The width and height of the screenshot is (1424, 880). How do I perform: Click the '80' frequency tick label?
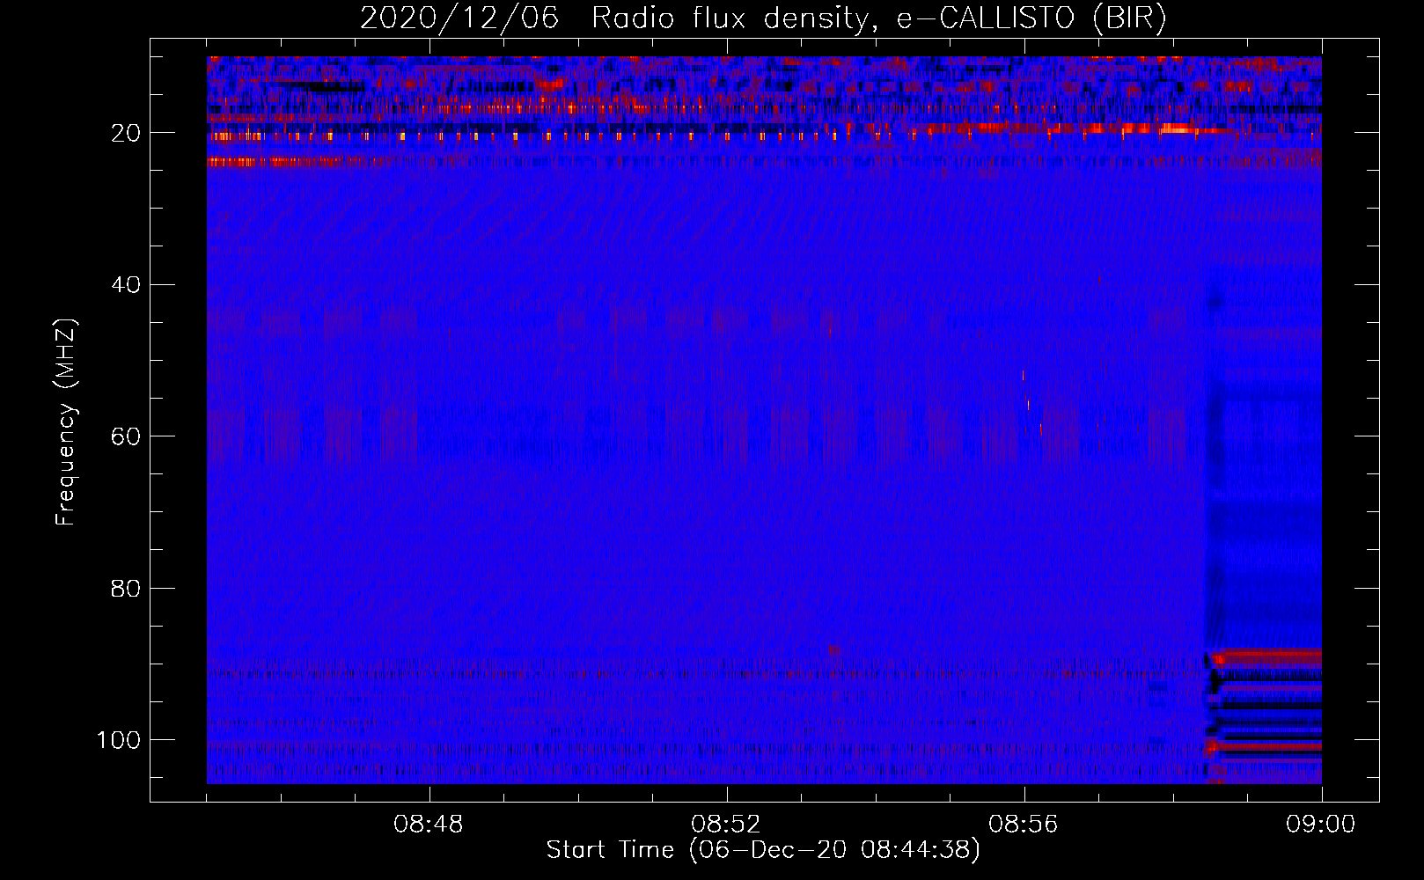point(127,588)
